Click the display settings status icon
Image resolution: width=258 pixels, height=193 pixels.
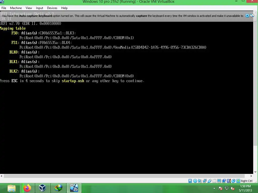click(219, 181)
